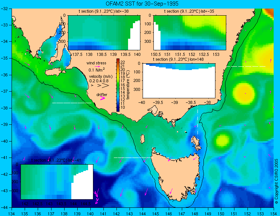280x216 pixels.
Task: Click '150.5' on the lat=-35 inset axis
Action: click(156, 54)
